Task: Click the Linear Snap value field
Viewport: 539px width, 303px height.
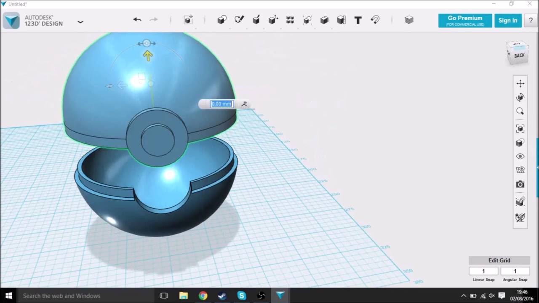Action: pos(483,271)
